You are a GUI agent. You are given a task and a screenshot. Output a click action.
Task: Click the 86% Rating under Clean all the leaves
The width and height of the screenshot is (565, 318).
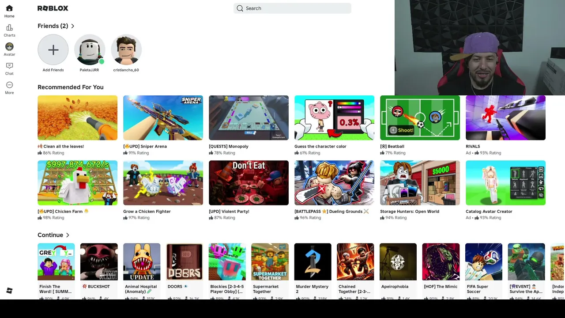point(51,153)
